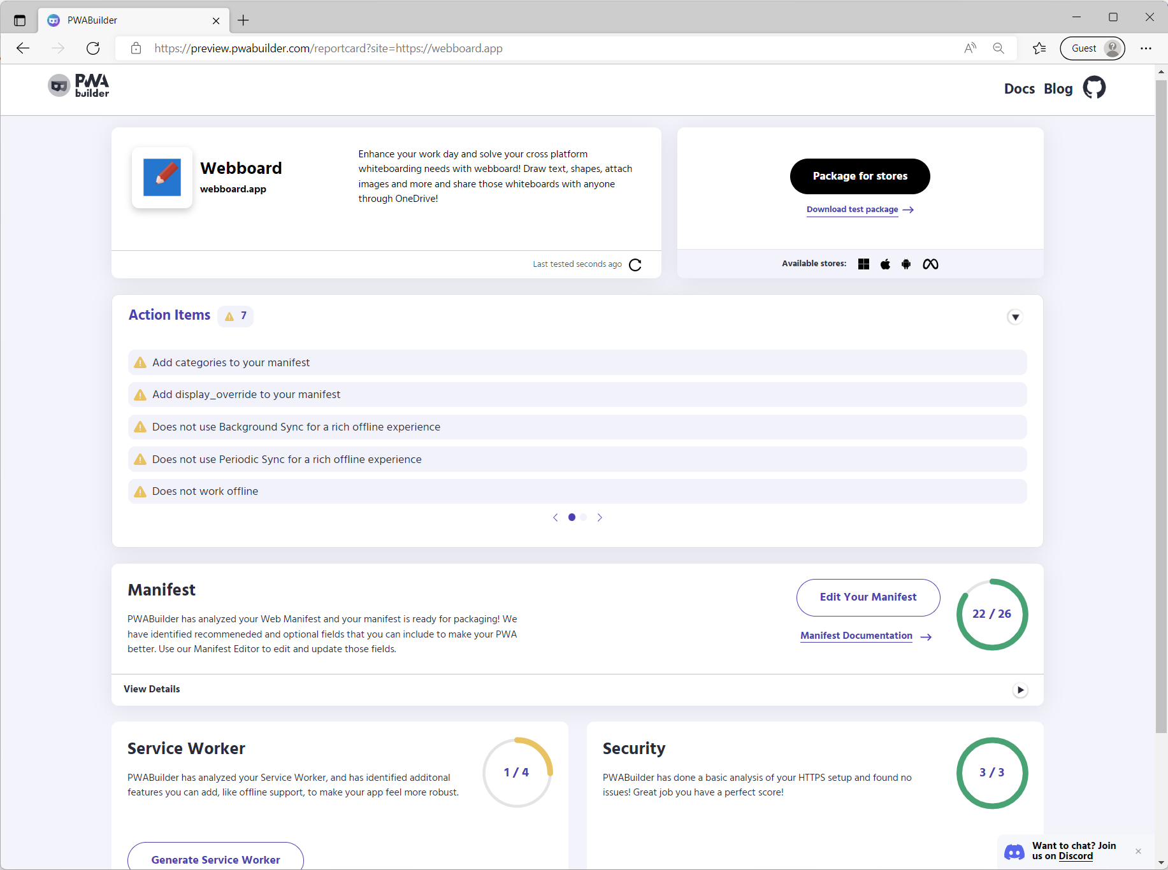Collapse the Action Items section
1168x870 pixels.
pyautogui.click(x=1015, y=317)
